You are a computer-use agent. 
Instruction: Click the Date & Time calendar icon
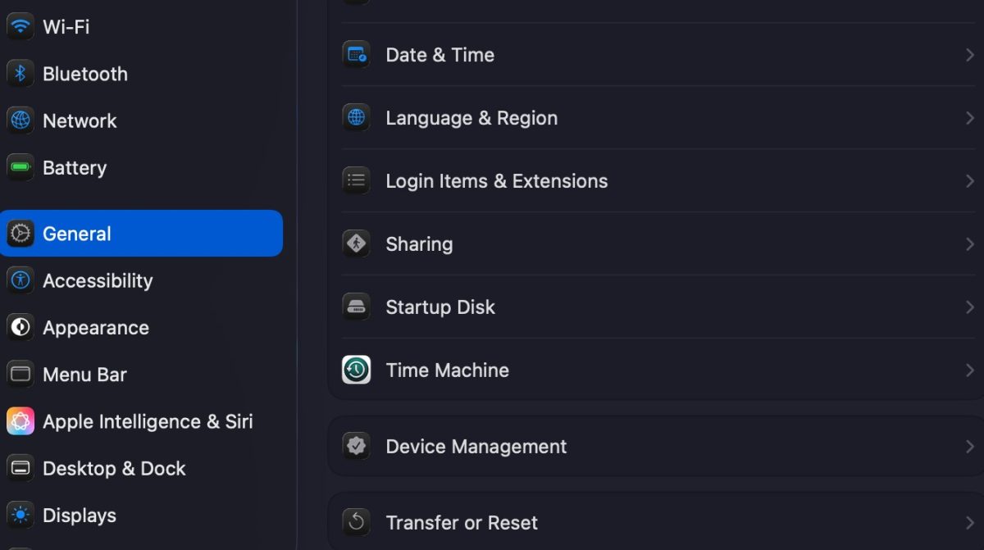click(356, 54)
